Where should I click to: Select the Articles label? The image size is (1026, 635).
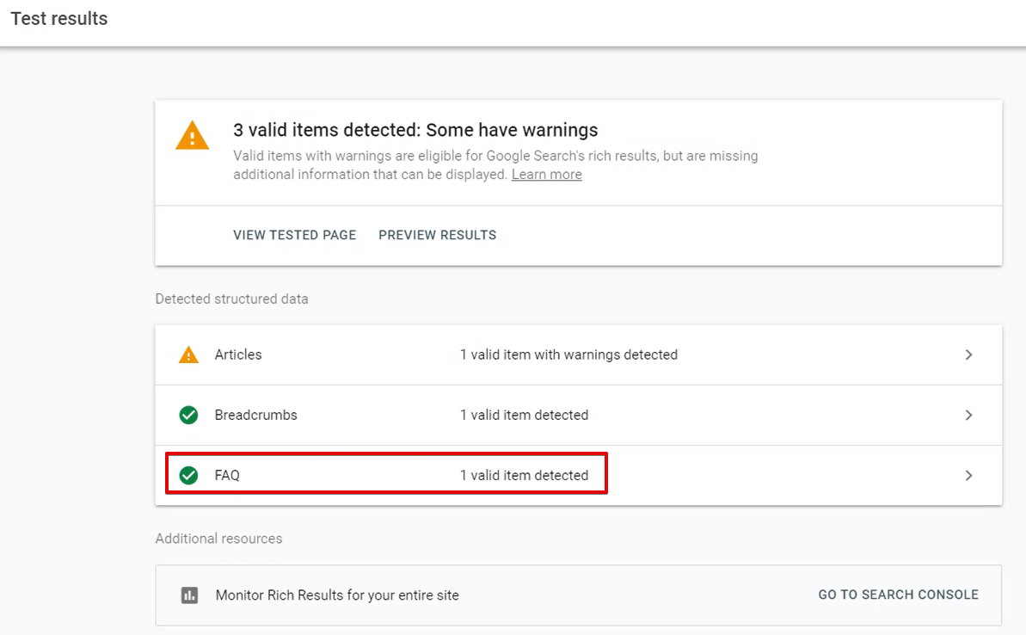(238, 354)
